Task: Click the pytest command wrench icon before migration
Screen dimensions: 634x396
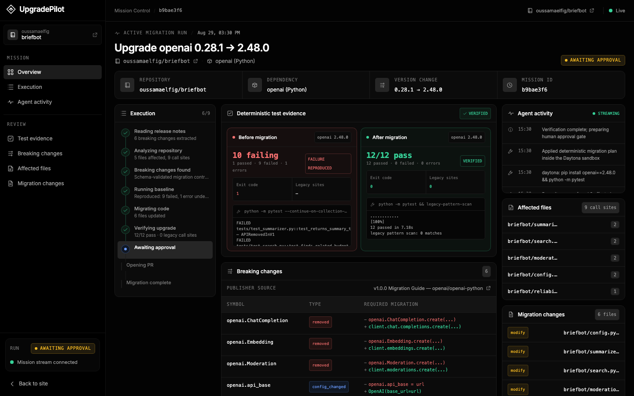Action: pyautogui.click(x=239, y=212)
